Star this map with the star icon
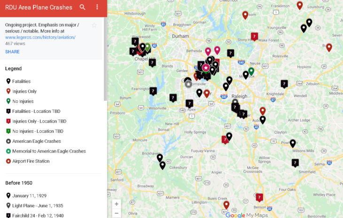 [x=94, y=25]
